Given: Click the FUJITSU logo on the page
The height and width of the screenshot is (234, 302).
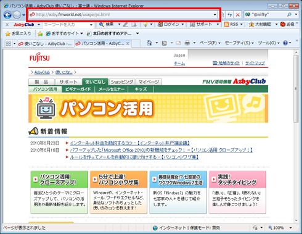Looking at the screenshot, I should click(39, 57).
